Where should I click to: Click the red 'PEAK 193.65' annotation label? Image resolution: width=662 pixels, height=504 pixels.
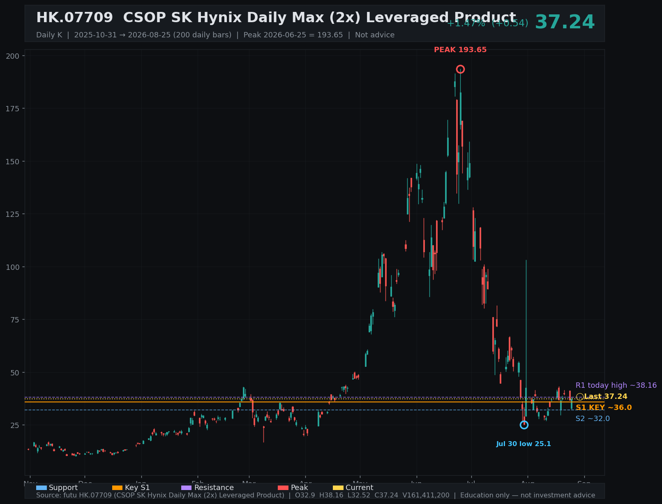[x=460, y=50]
